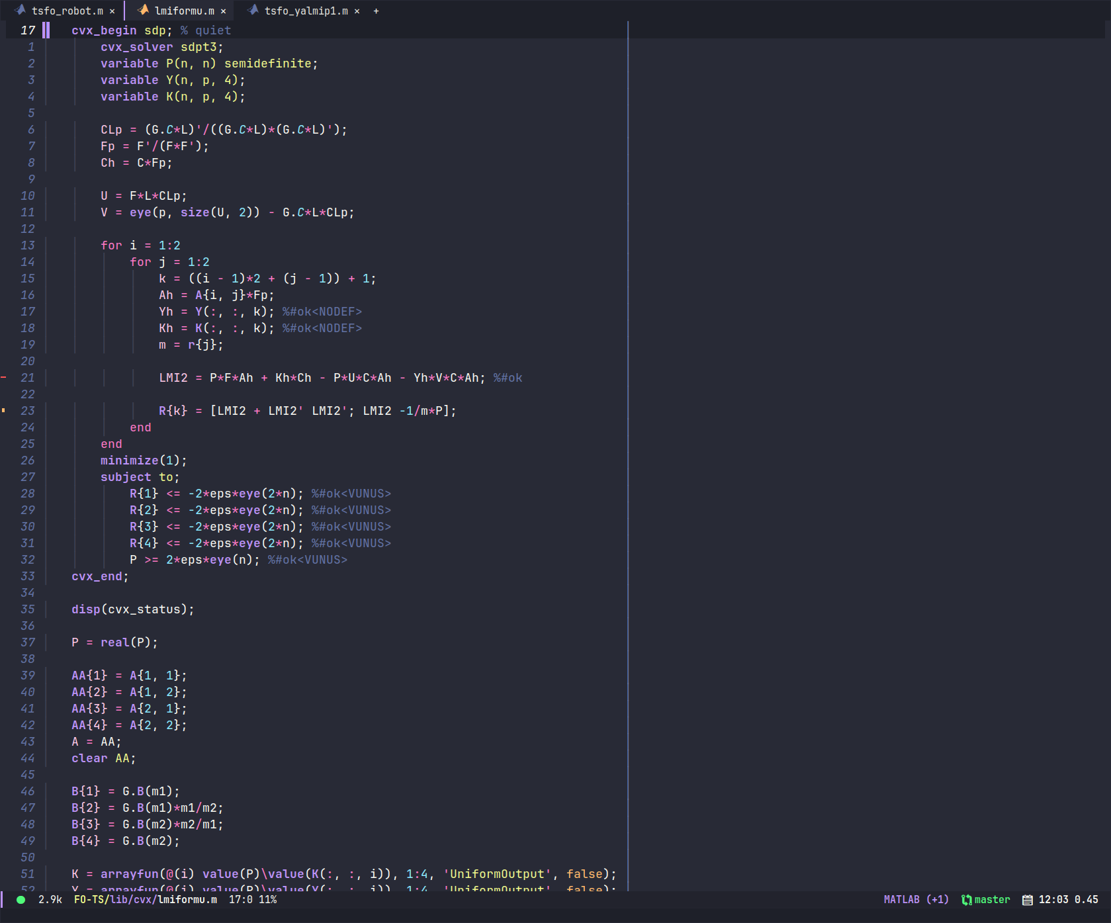Click the FO-TS/lib/cvx/lmiformu.m file path
Image resolution: width=1111 pixels, height=923 pixels.
point(145,899)
